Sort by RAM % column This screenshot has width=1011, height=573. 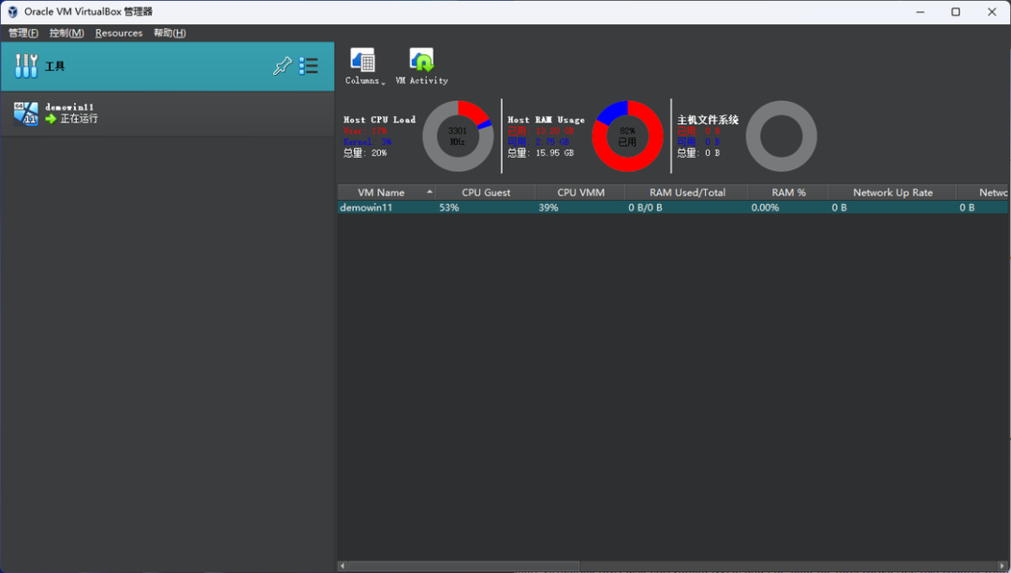(788, 193)
